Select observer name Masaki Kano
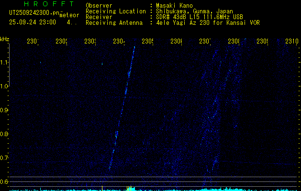The height and width of the screenshot is (191, 301). (174, 6)
